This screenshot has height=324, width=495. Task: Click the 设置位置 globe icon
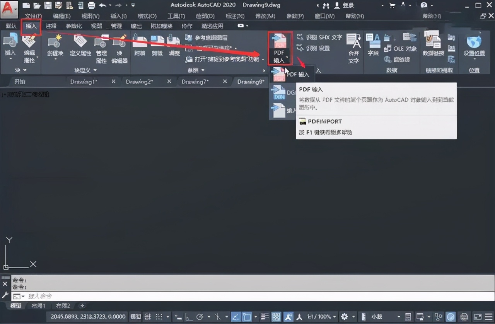[x=474, y=46]
